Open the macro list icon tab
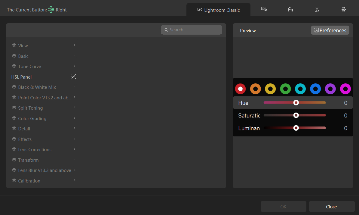Screen dimensions: 359x215 click(317, 9)
